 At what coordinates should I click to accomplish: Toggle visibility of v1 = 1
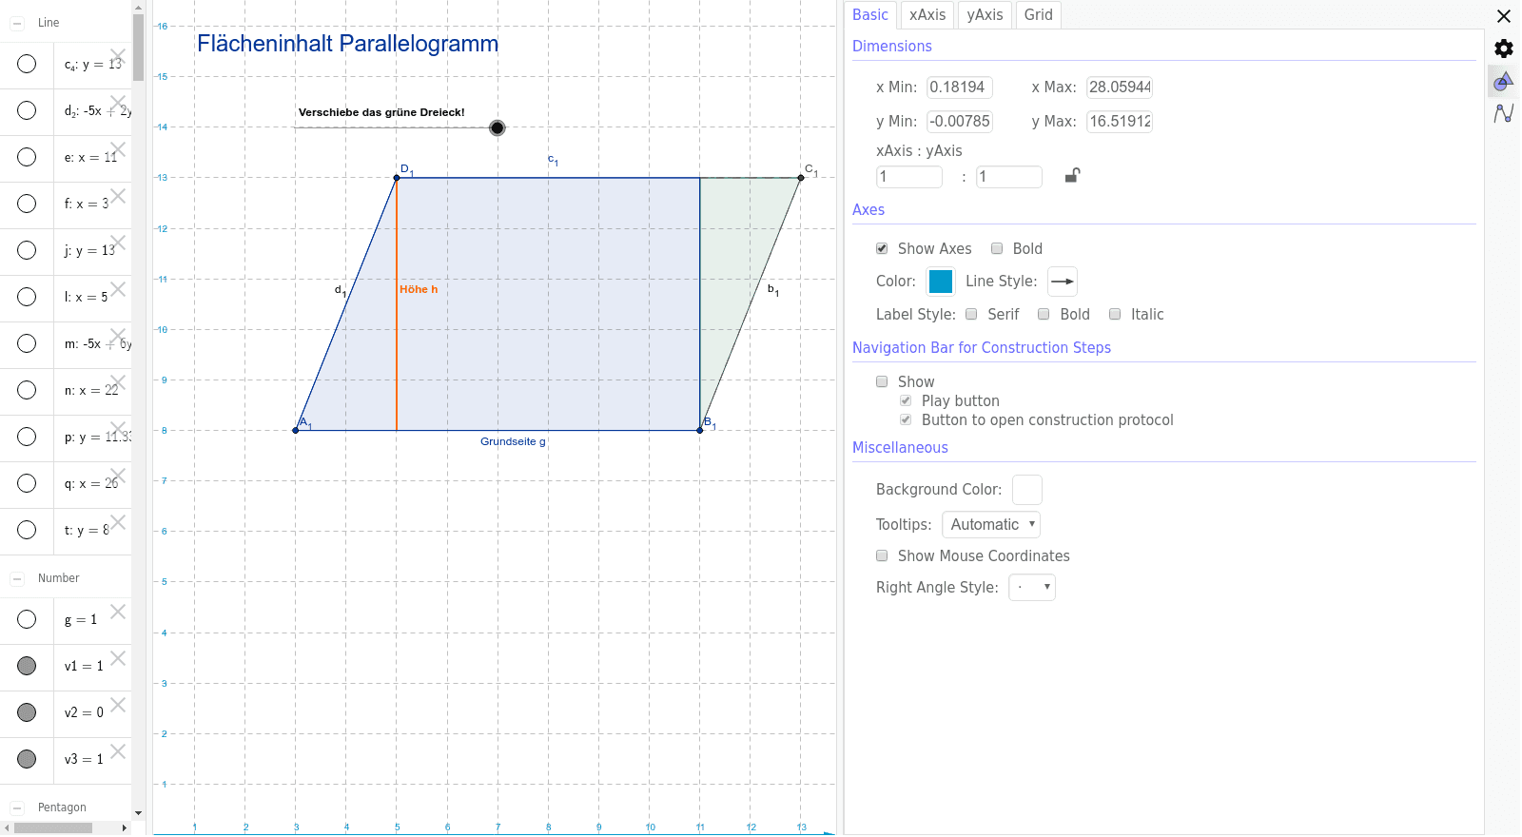pyautogui.click(x=27, y=666)
